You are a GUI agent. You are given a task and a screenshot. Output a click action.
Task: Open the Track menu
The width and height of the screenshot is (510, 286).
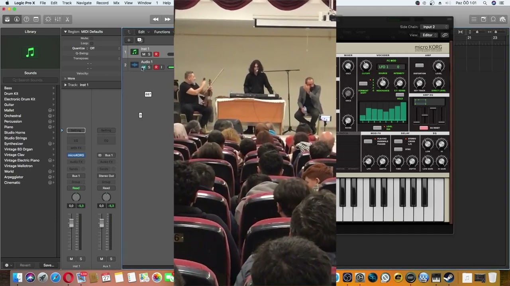67,3
